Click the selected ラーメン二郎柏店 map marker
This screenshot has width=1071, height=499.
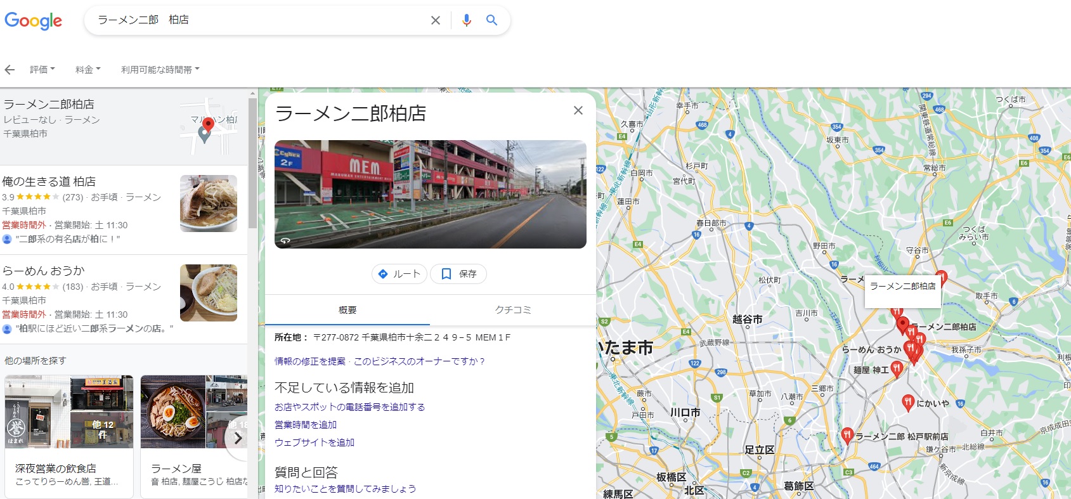tap(902, 325)
